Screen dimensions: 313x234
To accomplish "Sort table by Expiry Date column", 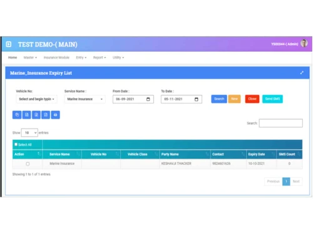I will pos(261,154).
